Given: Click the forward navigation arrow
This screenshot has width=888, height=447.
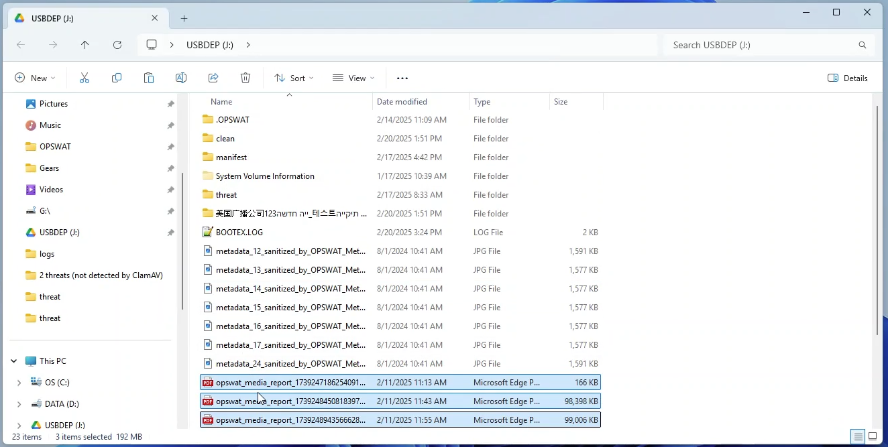Looking at the screenshot, I should click(x=53, y=45).
